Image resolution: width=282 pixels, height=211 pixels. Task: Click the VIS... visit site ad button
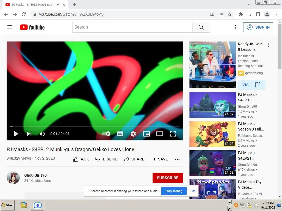[251, 85]
